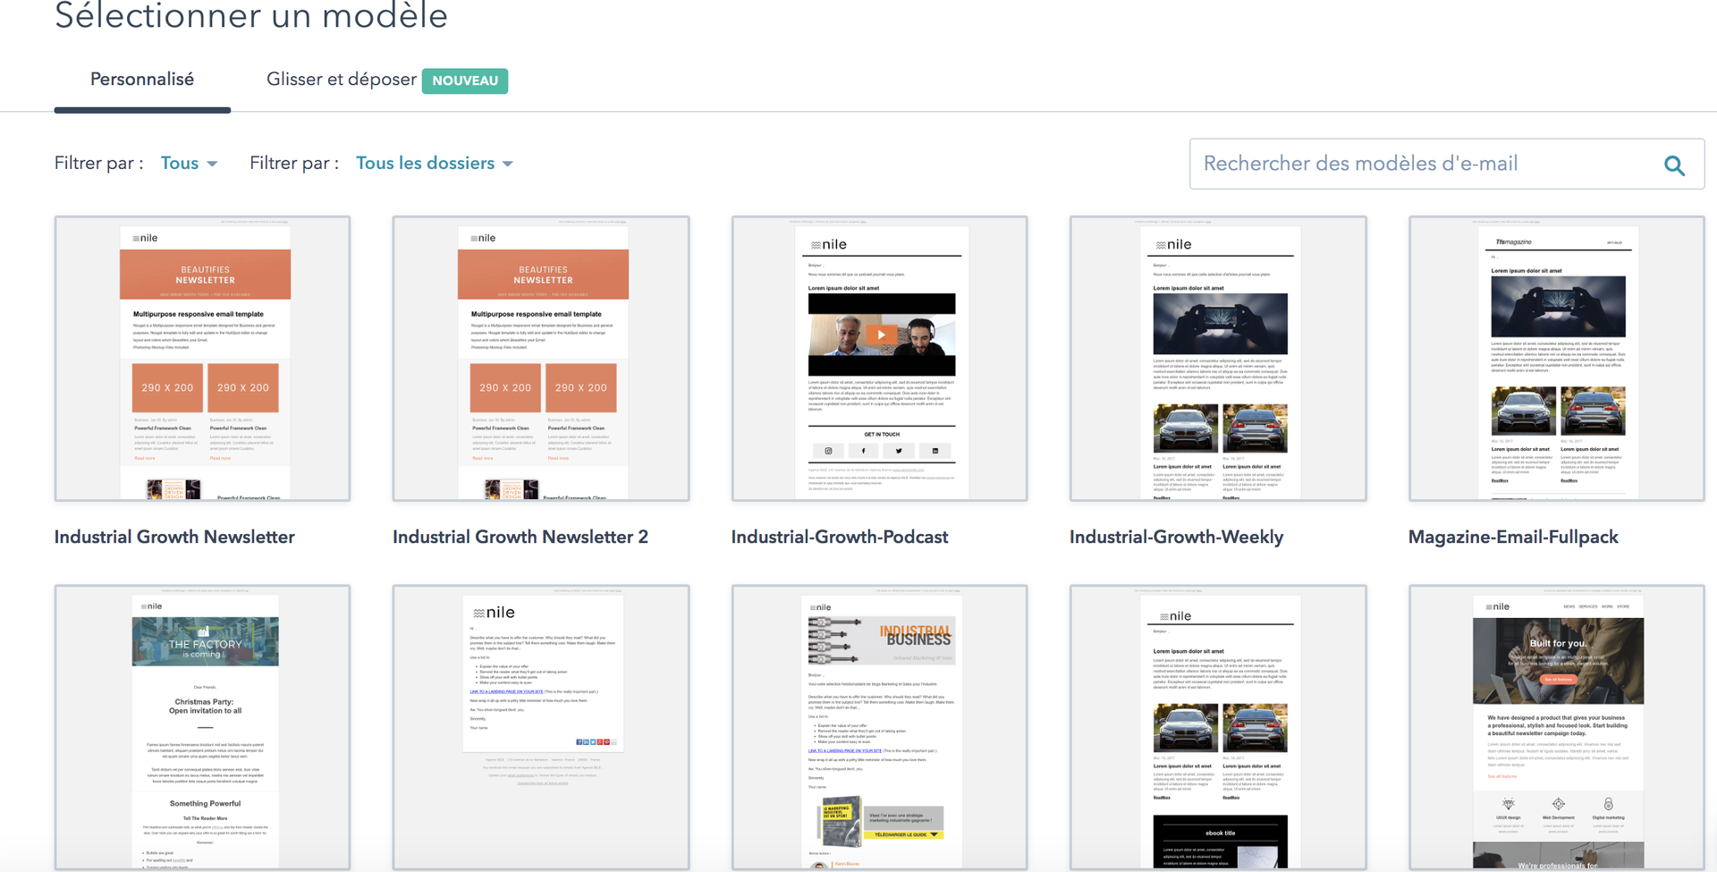
Task: Click the 'Industrial Growth Newsletter 2' title
Action: [520, 537]
